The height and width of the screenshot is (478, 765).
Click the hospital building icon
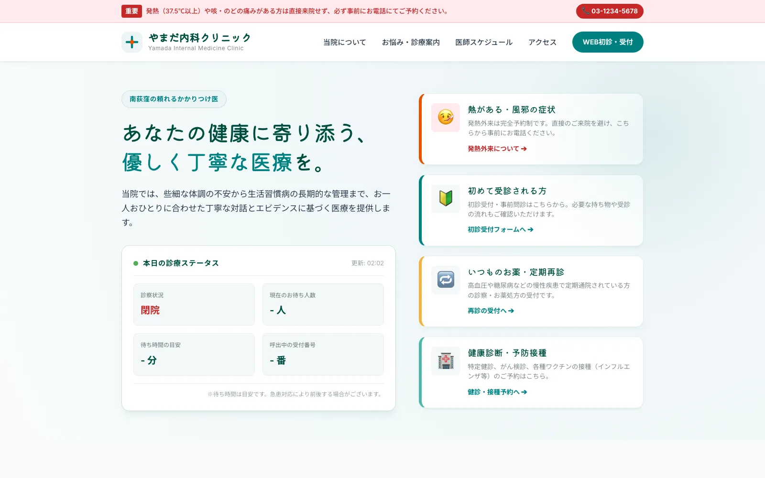coord(446,361)
